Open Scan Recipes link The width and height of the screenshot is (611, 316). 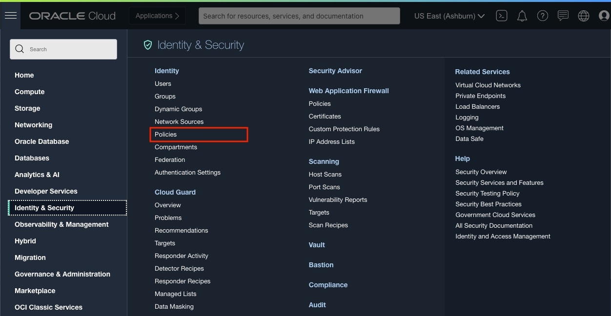pyautogui.click(x=328, y=225)
